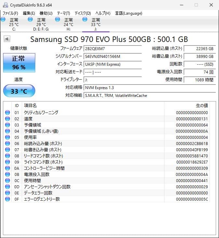Click the 正常 96 % health status button
The width and height of the screenshot is (219, 238).
pos(19,63)
